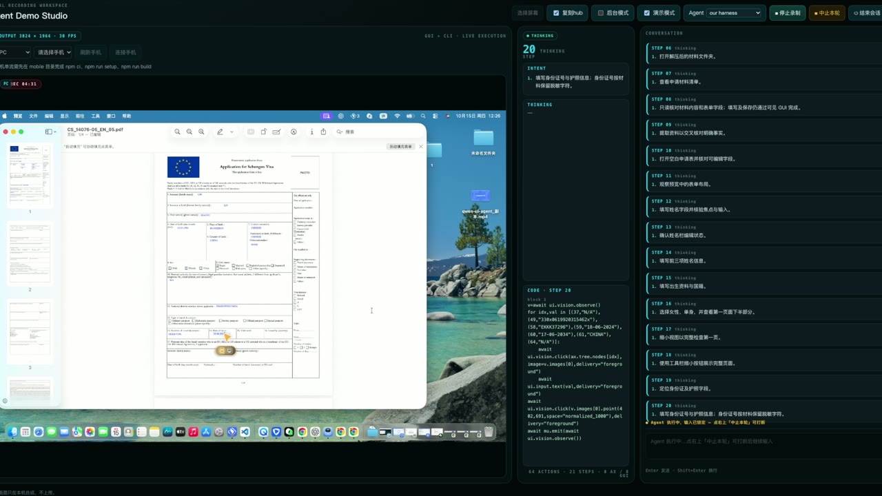Open Preview sidebar view options dropdown

(50, 132)
